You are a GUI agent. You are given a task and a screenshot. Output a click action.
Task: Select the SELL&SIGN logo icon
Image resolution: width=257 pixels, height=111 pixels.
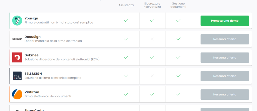pyautogui.click(x=17, y=76)
